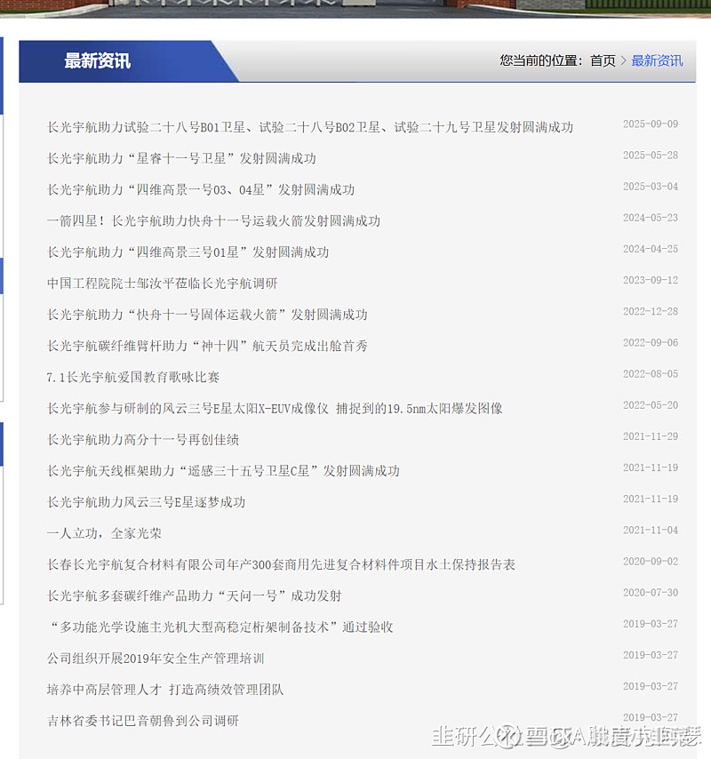Open the 神十四 carbon fiber arm article
Viewport: 711px width, 759px height.
click(x=207, y=346)
